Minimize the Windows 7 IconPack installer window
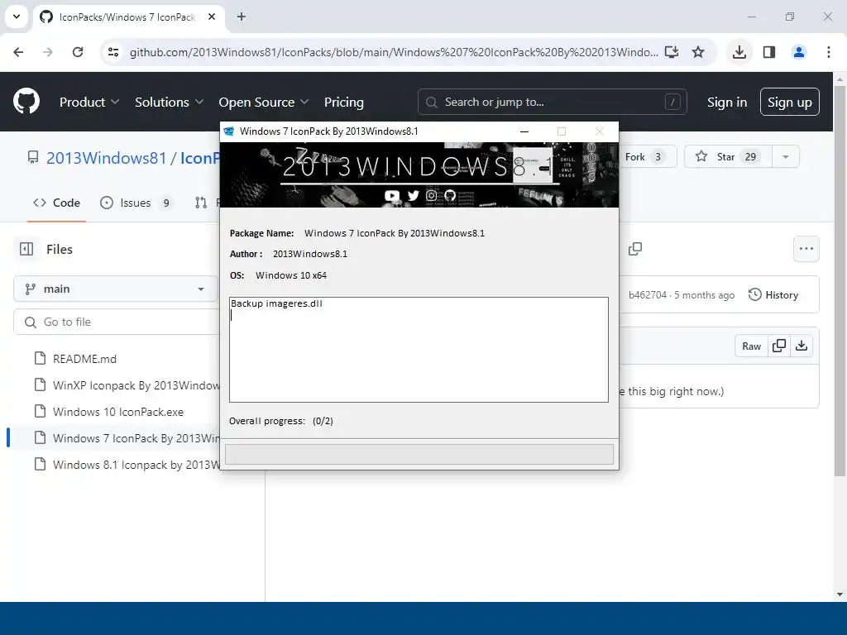This screenshot has width=847, height=635. 524,131
